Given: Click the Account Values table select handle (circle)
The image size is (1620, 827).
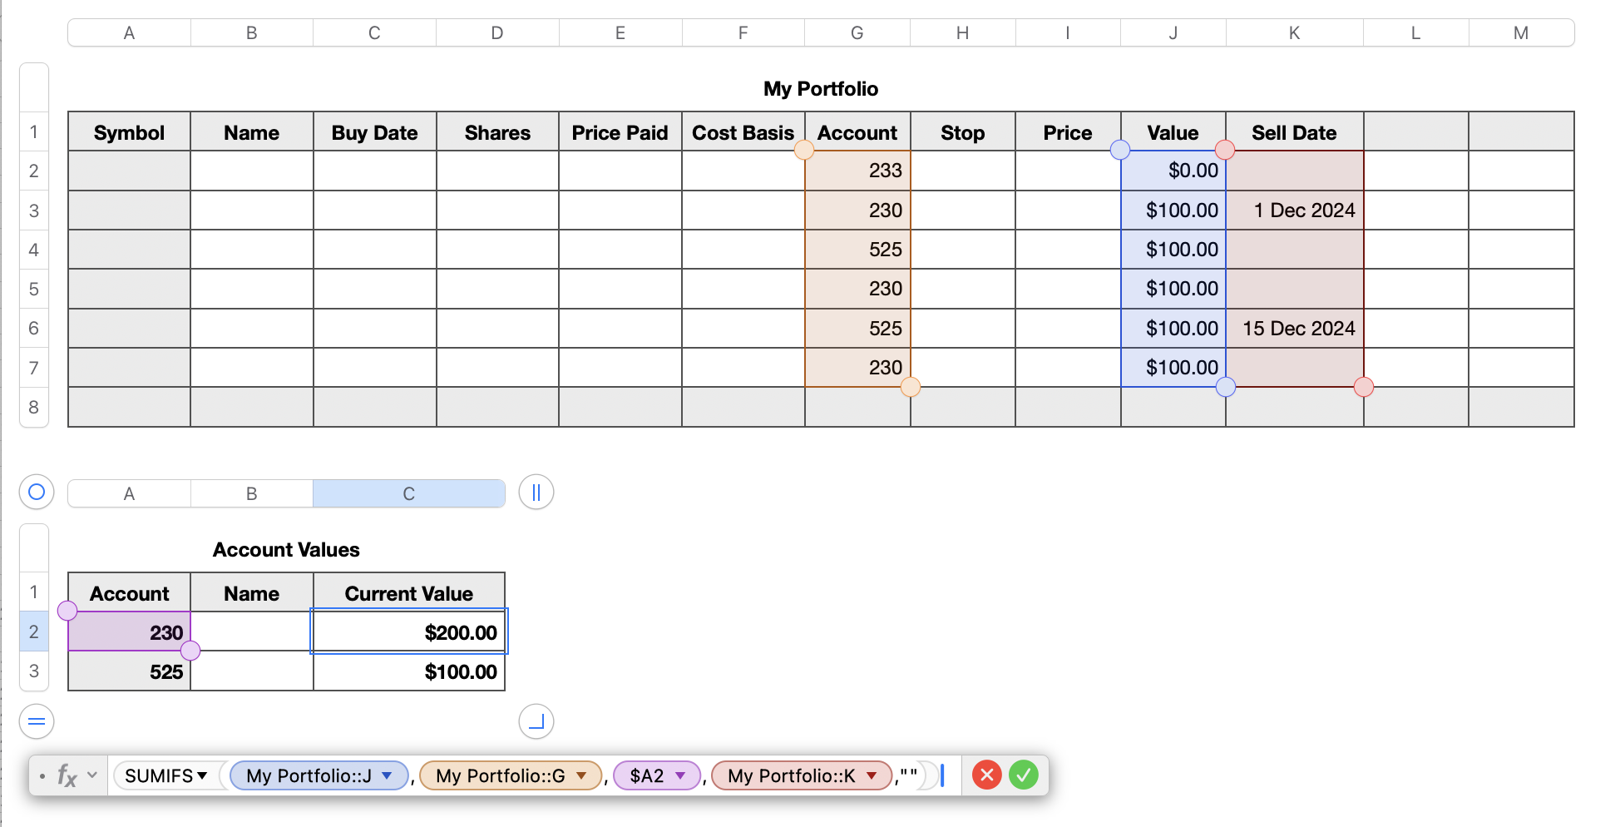Looking at the screenshot, I should [x=37, y=492].
